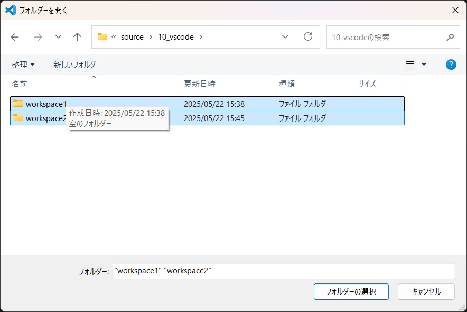
Task: Expand the address bar history dropdown
Action: click(285, 37)
